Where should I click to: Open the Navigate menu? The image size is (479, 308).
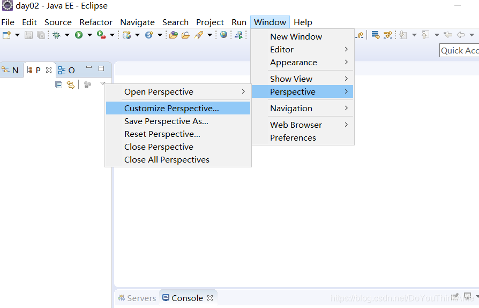click(138, 22)
